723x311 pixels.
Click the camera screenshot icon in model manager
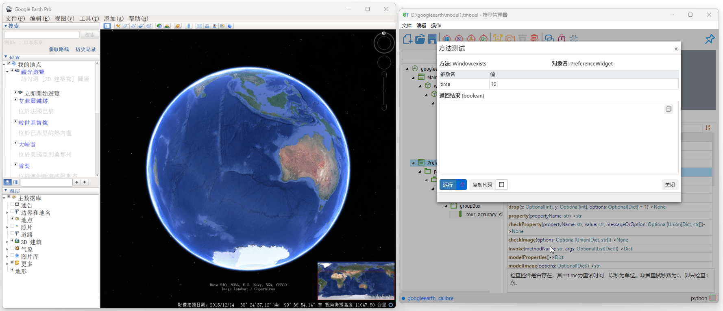click(510, 39)
